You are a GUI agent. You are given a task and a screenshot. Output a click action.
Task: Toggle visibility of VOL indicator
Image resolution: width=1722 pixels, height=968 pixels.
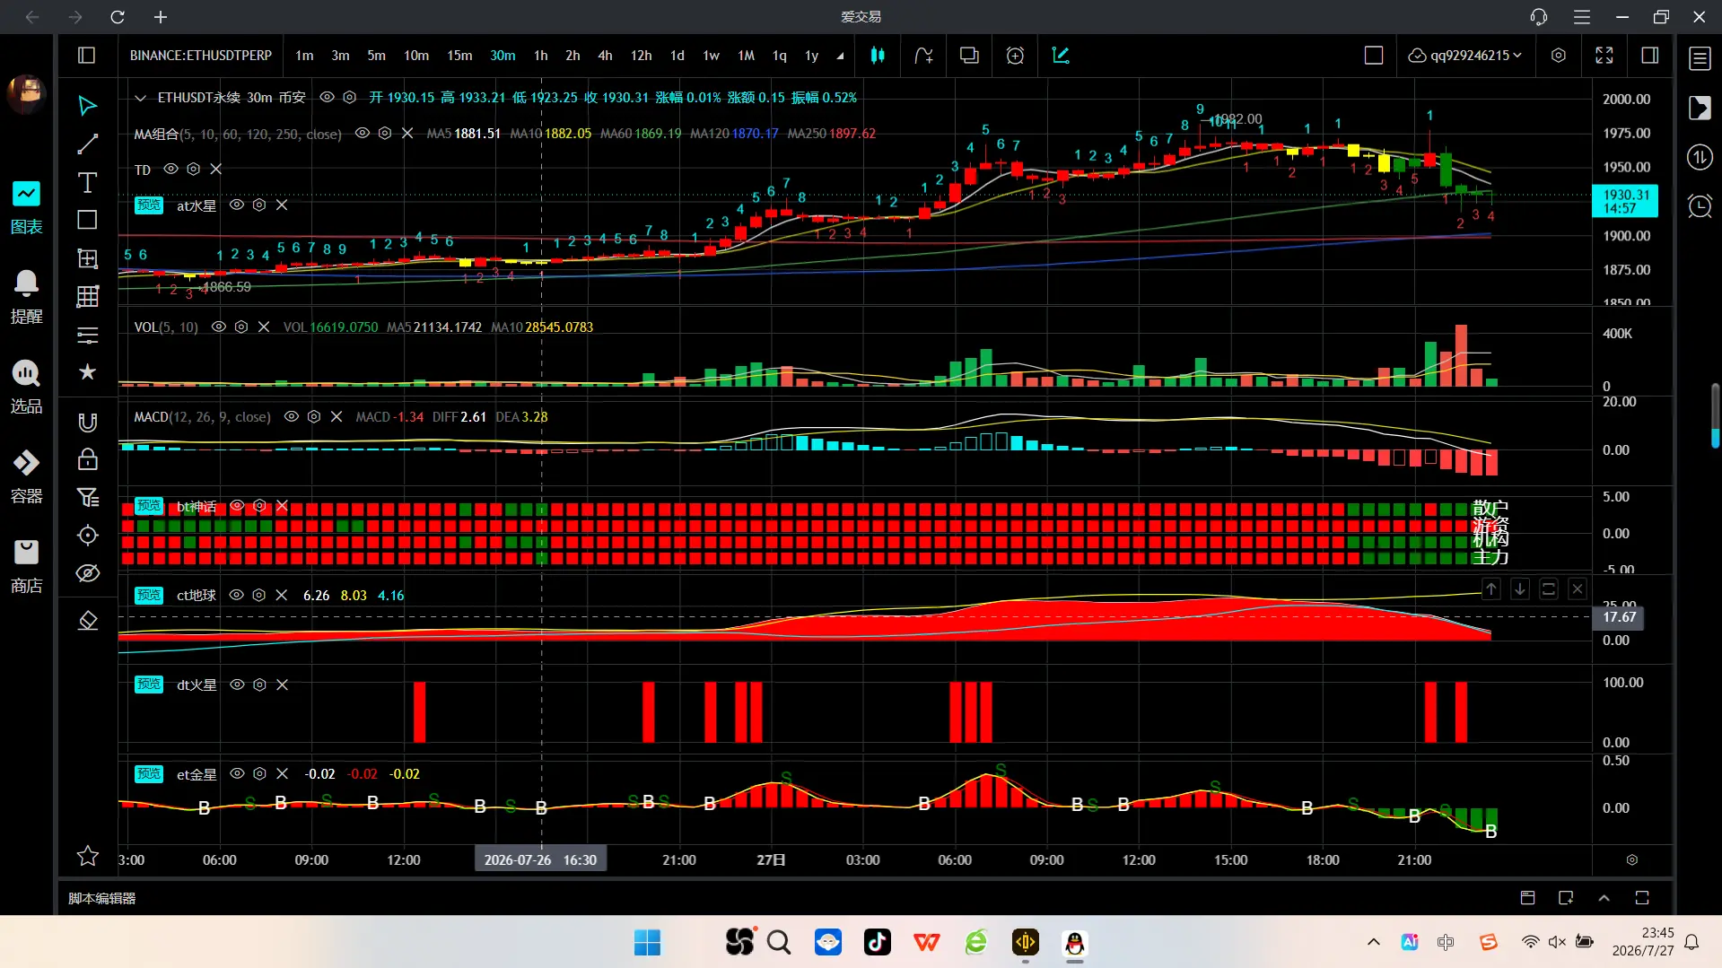(218, 327)
